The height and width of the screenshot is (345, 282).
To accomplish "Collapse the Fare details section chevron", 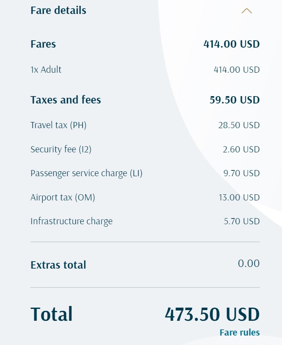I will [246, 11].
